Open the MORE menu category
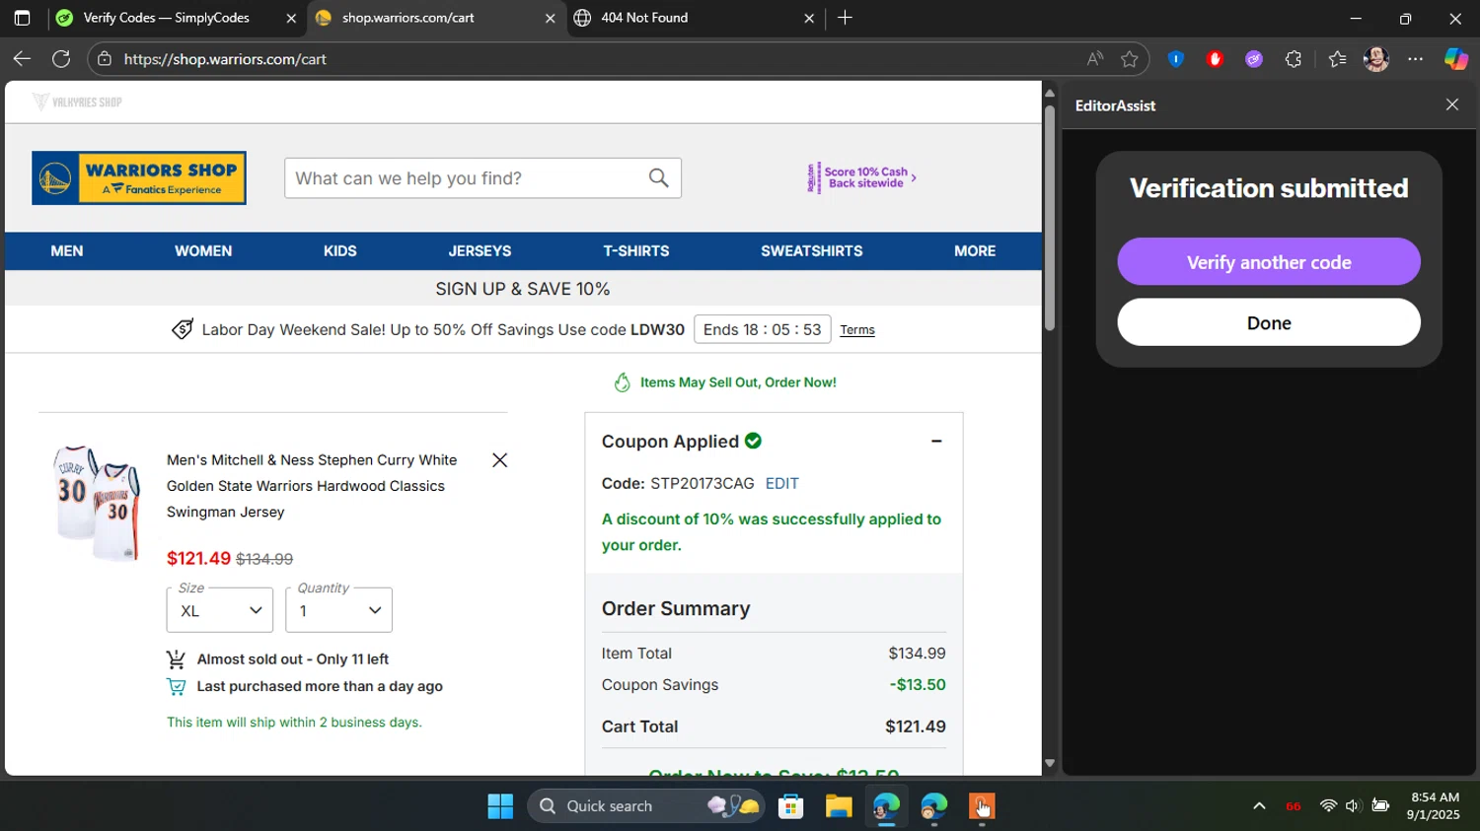 coord(975,251)
